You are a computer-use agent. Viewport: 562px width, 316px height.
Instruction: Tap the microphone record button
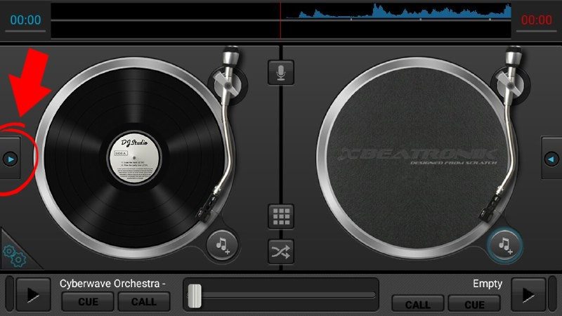click(x=281, y=73)
